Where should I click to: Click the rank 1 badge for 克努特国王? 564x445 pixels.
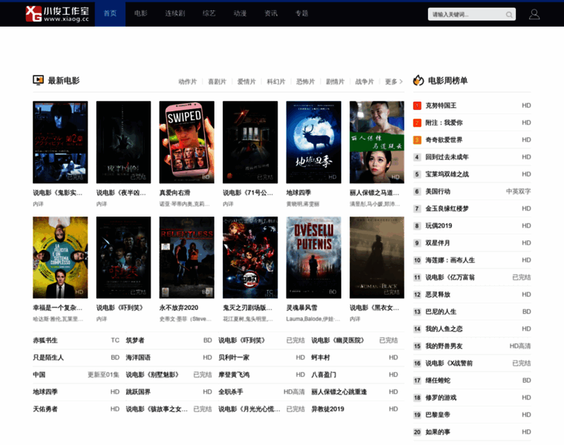point(417,105)
